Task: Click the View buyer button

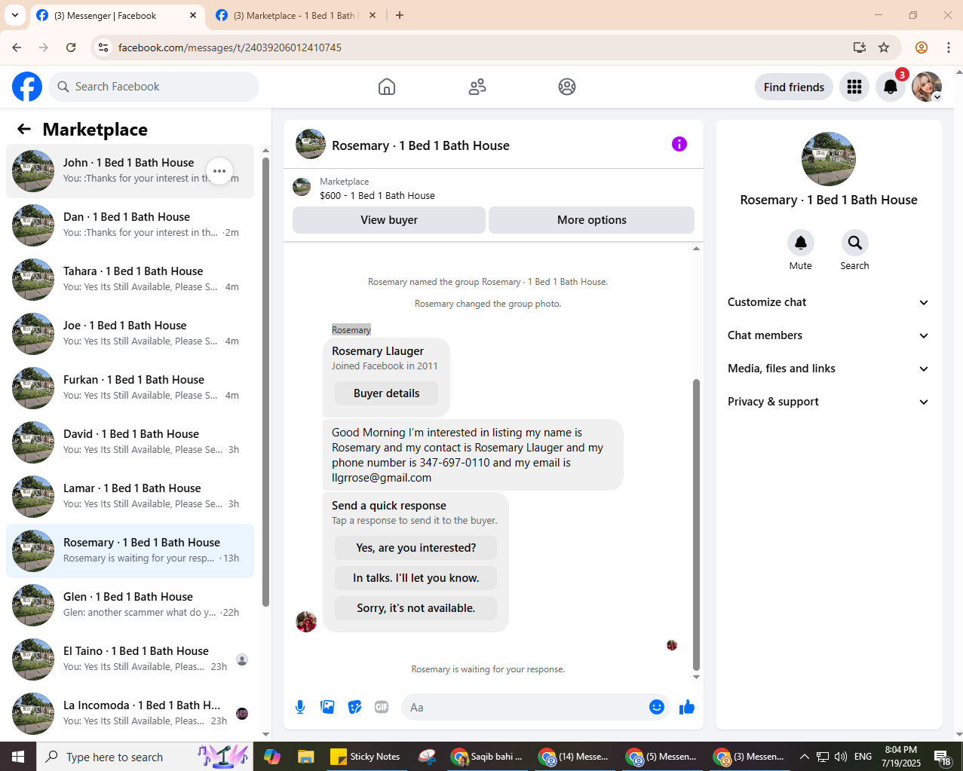Action: [389, 220]
